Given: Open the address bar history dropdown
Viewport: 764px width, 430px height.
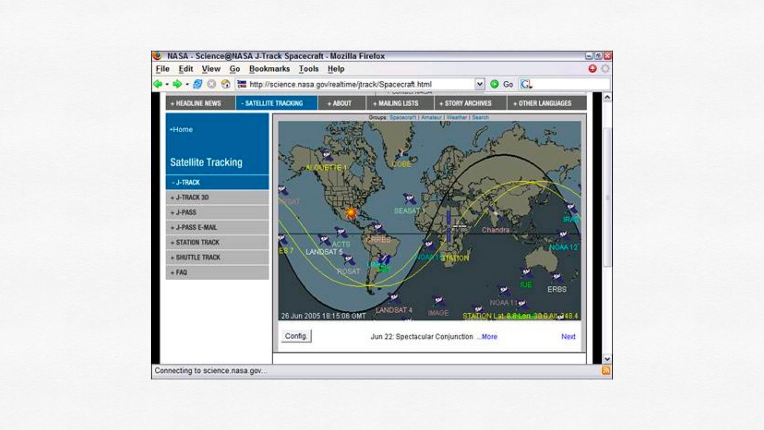Looking at the screenshot, I should pyautogui.click(x=480, y=84).
